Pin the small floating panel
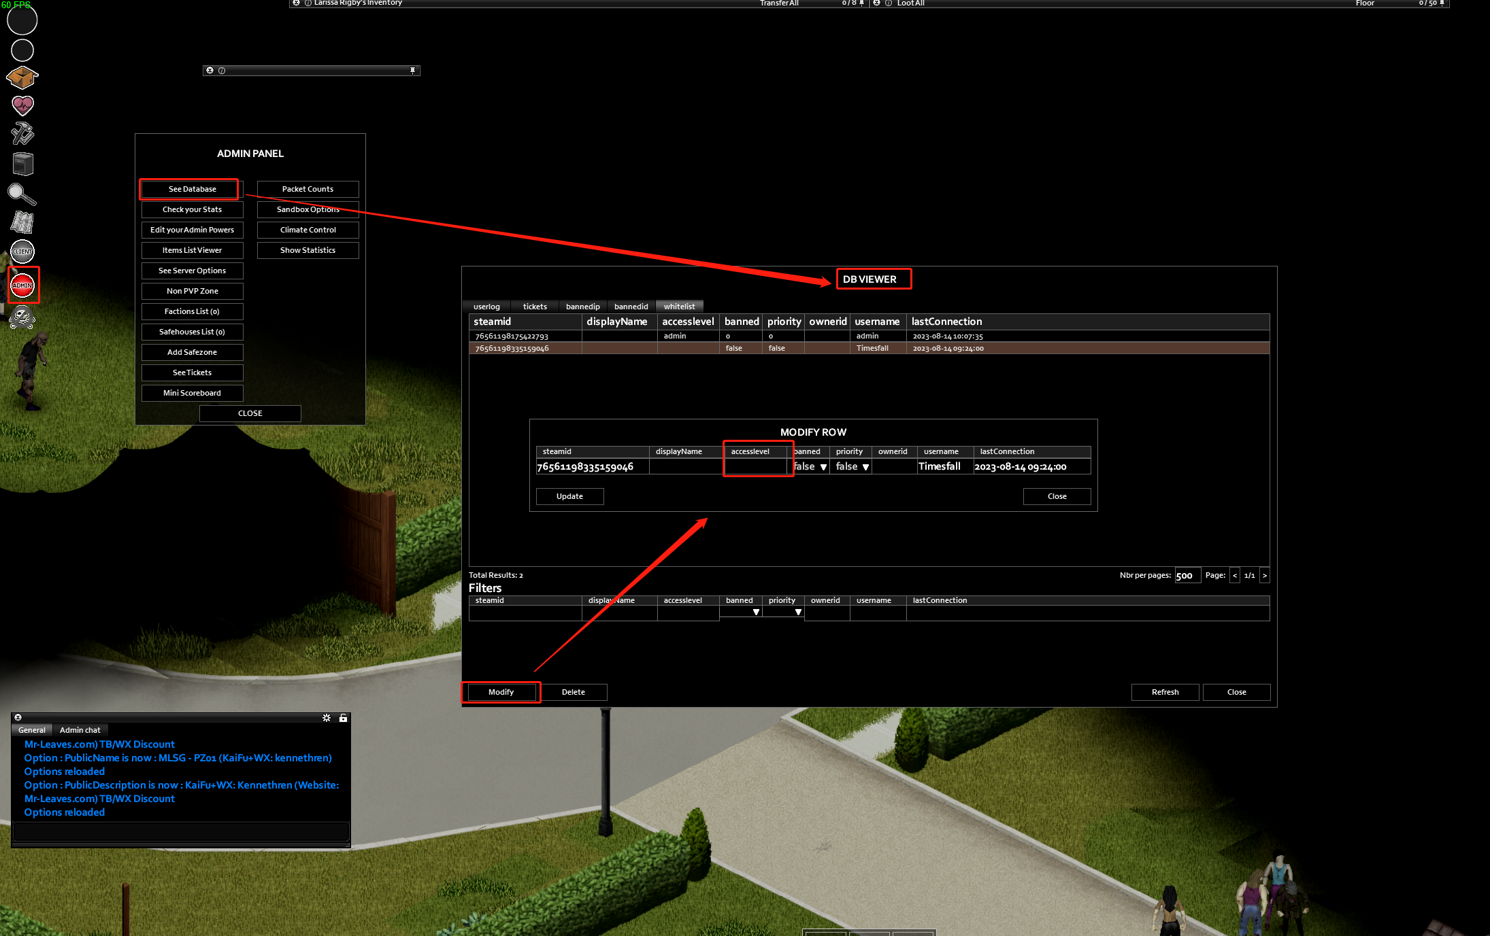The width and height of the screenshot is (1490, 936). (412, 71)
